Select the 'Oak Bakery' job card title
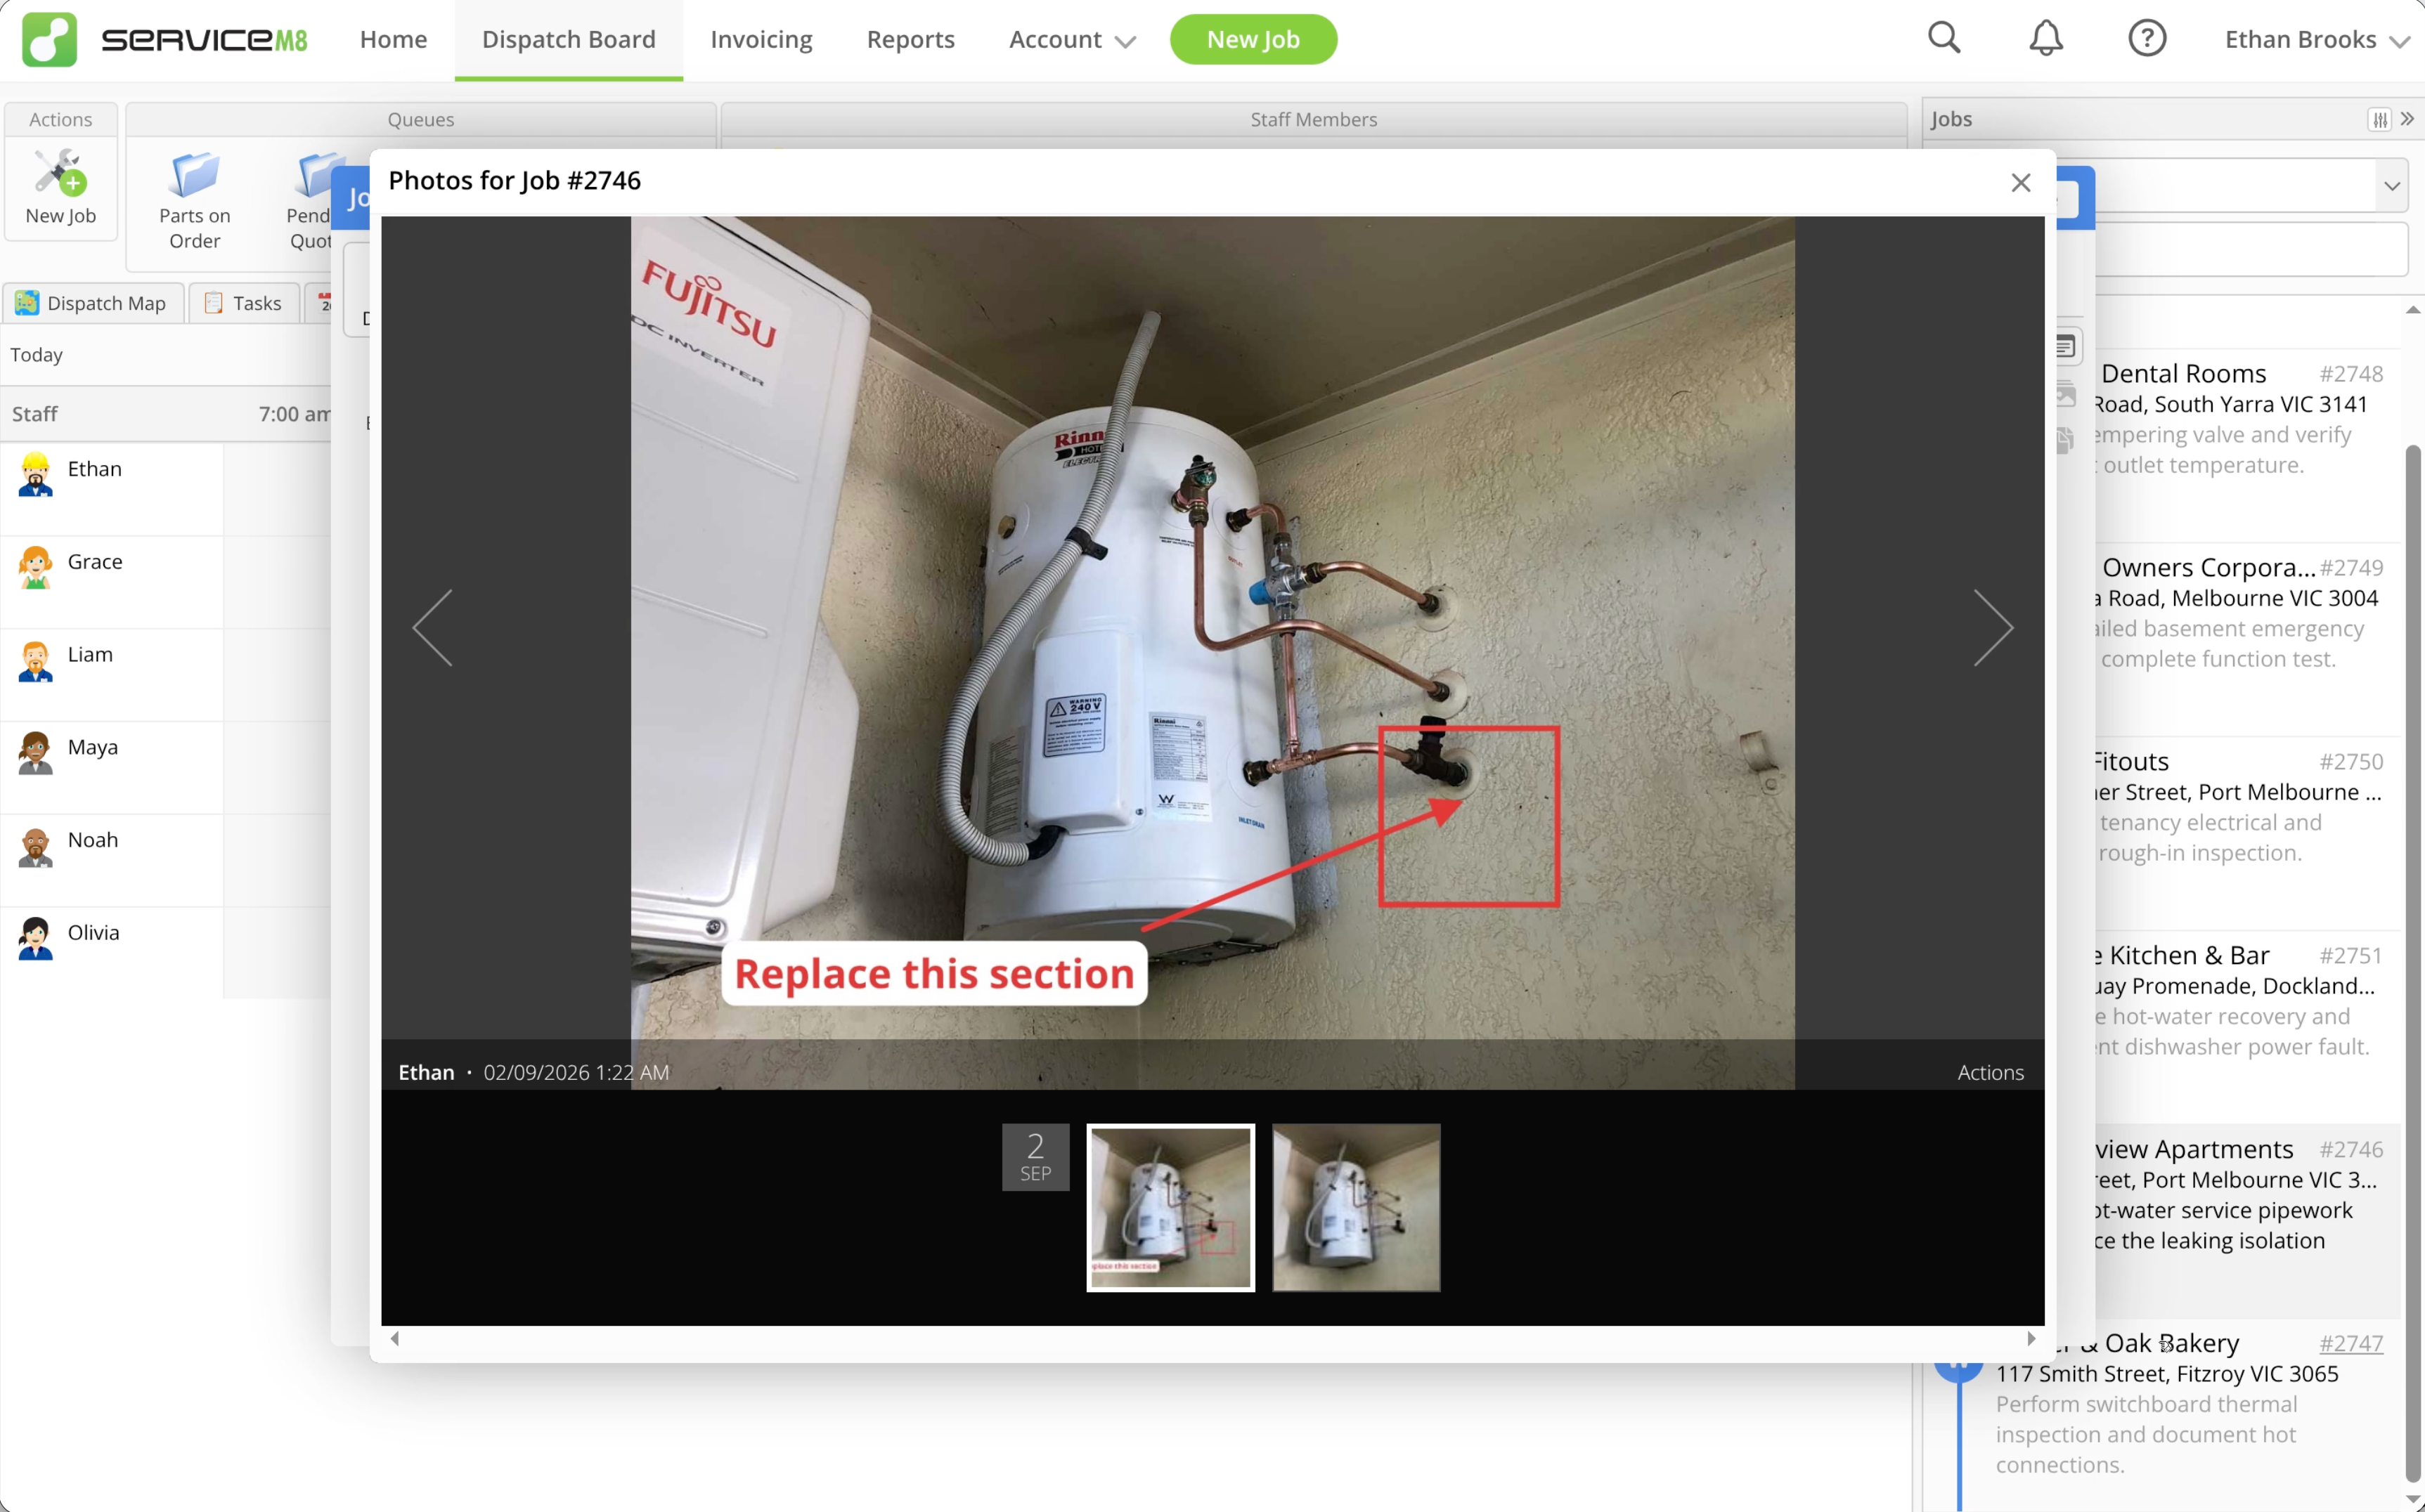The width and height of the screenshot is (2425, 1512). click(x=2171, y=1343)
